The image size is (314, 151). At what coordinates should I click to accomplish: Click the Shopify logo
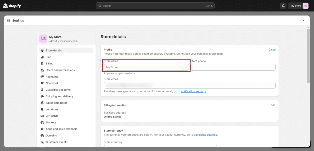point(12,5)
